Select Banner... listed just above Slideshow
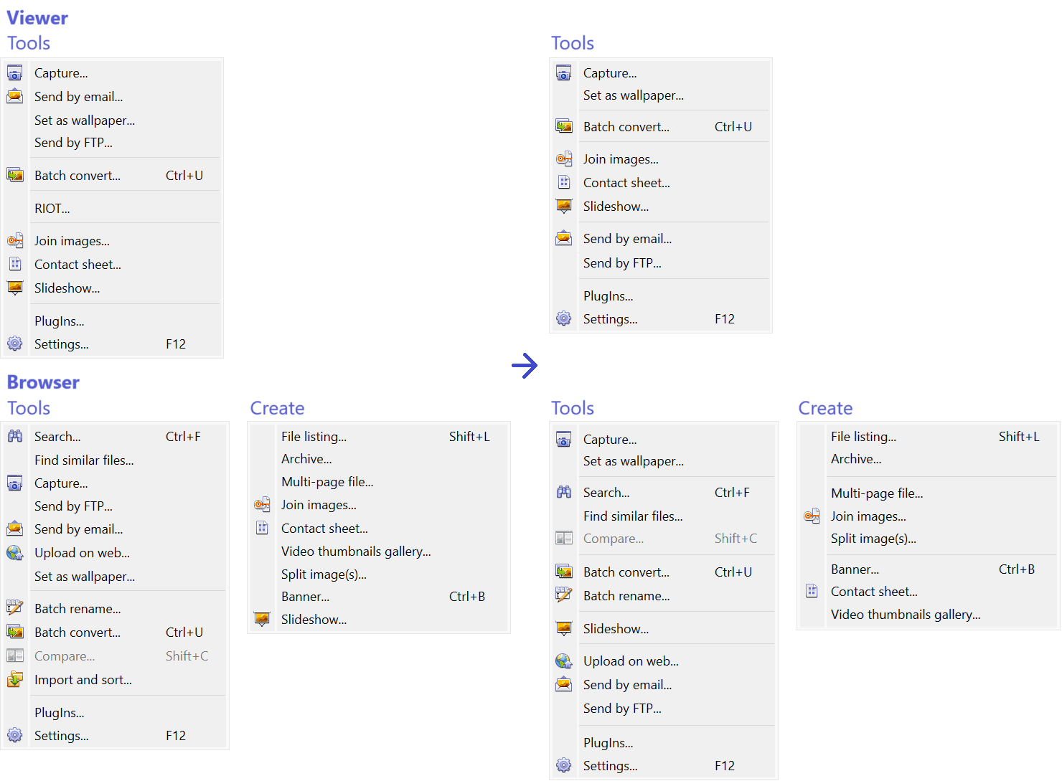The height and width of the screenshot is (781, 1062). click(x=305, y=596)
